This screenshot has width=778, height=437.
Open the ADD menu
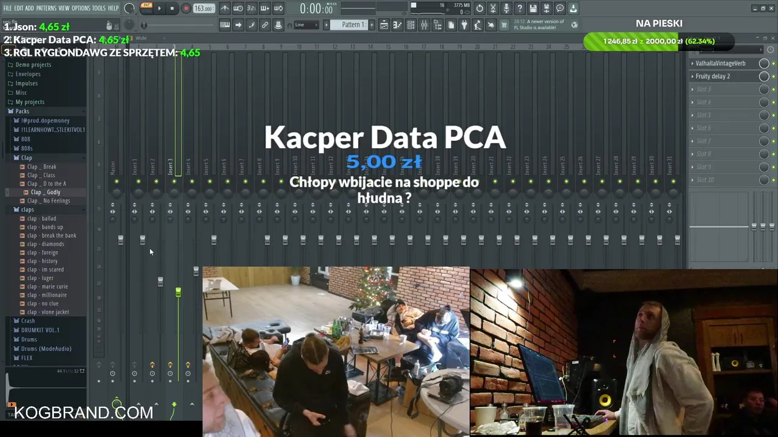29,8
